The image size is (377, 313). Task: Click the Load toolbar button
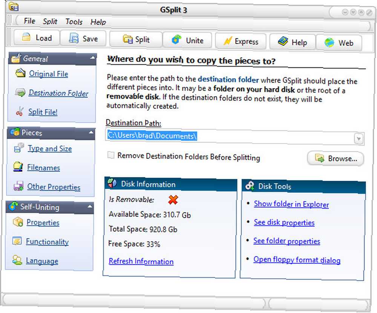(36, 37)
